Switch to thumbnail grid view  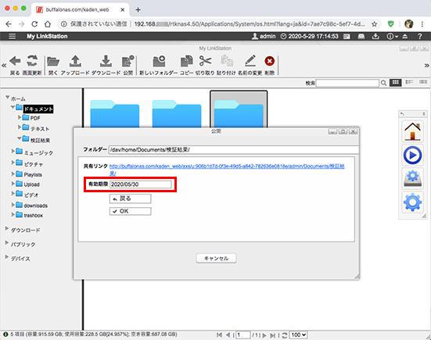point(395,82)
